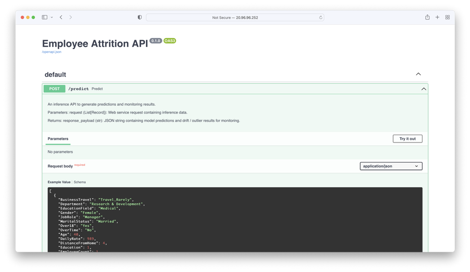This screenshot has width=470, height=272.
Task: Select the Example Value tab
Action: [x=59, y=182]
